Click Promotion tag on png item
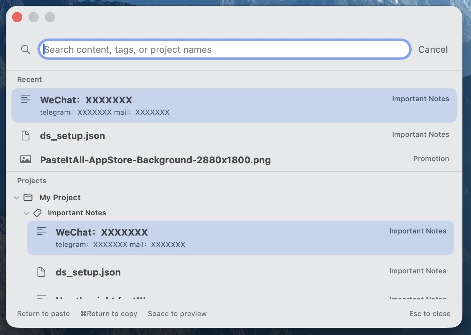471x335 pixels. (x=431, y=159)
